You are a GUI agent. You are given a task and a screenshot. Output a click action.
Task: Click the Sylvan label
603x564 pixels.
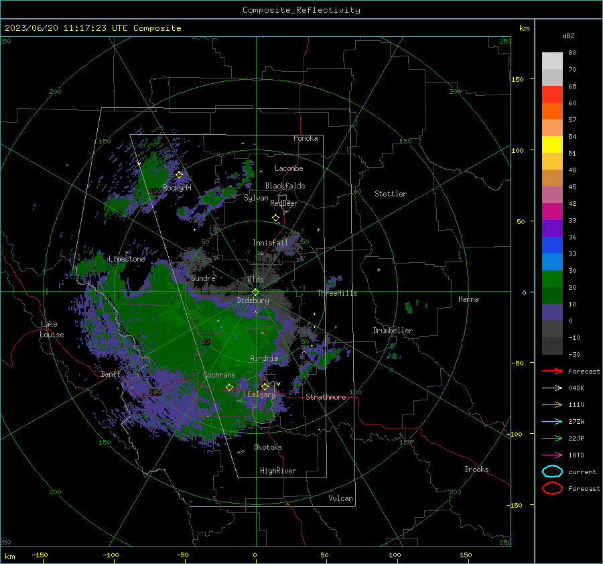(x=256, y=198)
